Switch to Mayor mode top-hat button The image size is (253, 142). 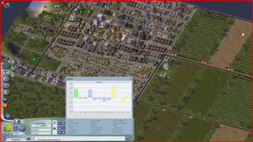17,121
